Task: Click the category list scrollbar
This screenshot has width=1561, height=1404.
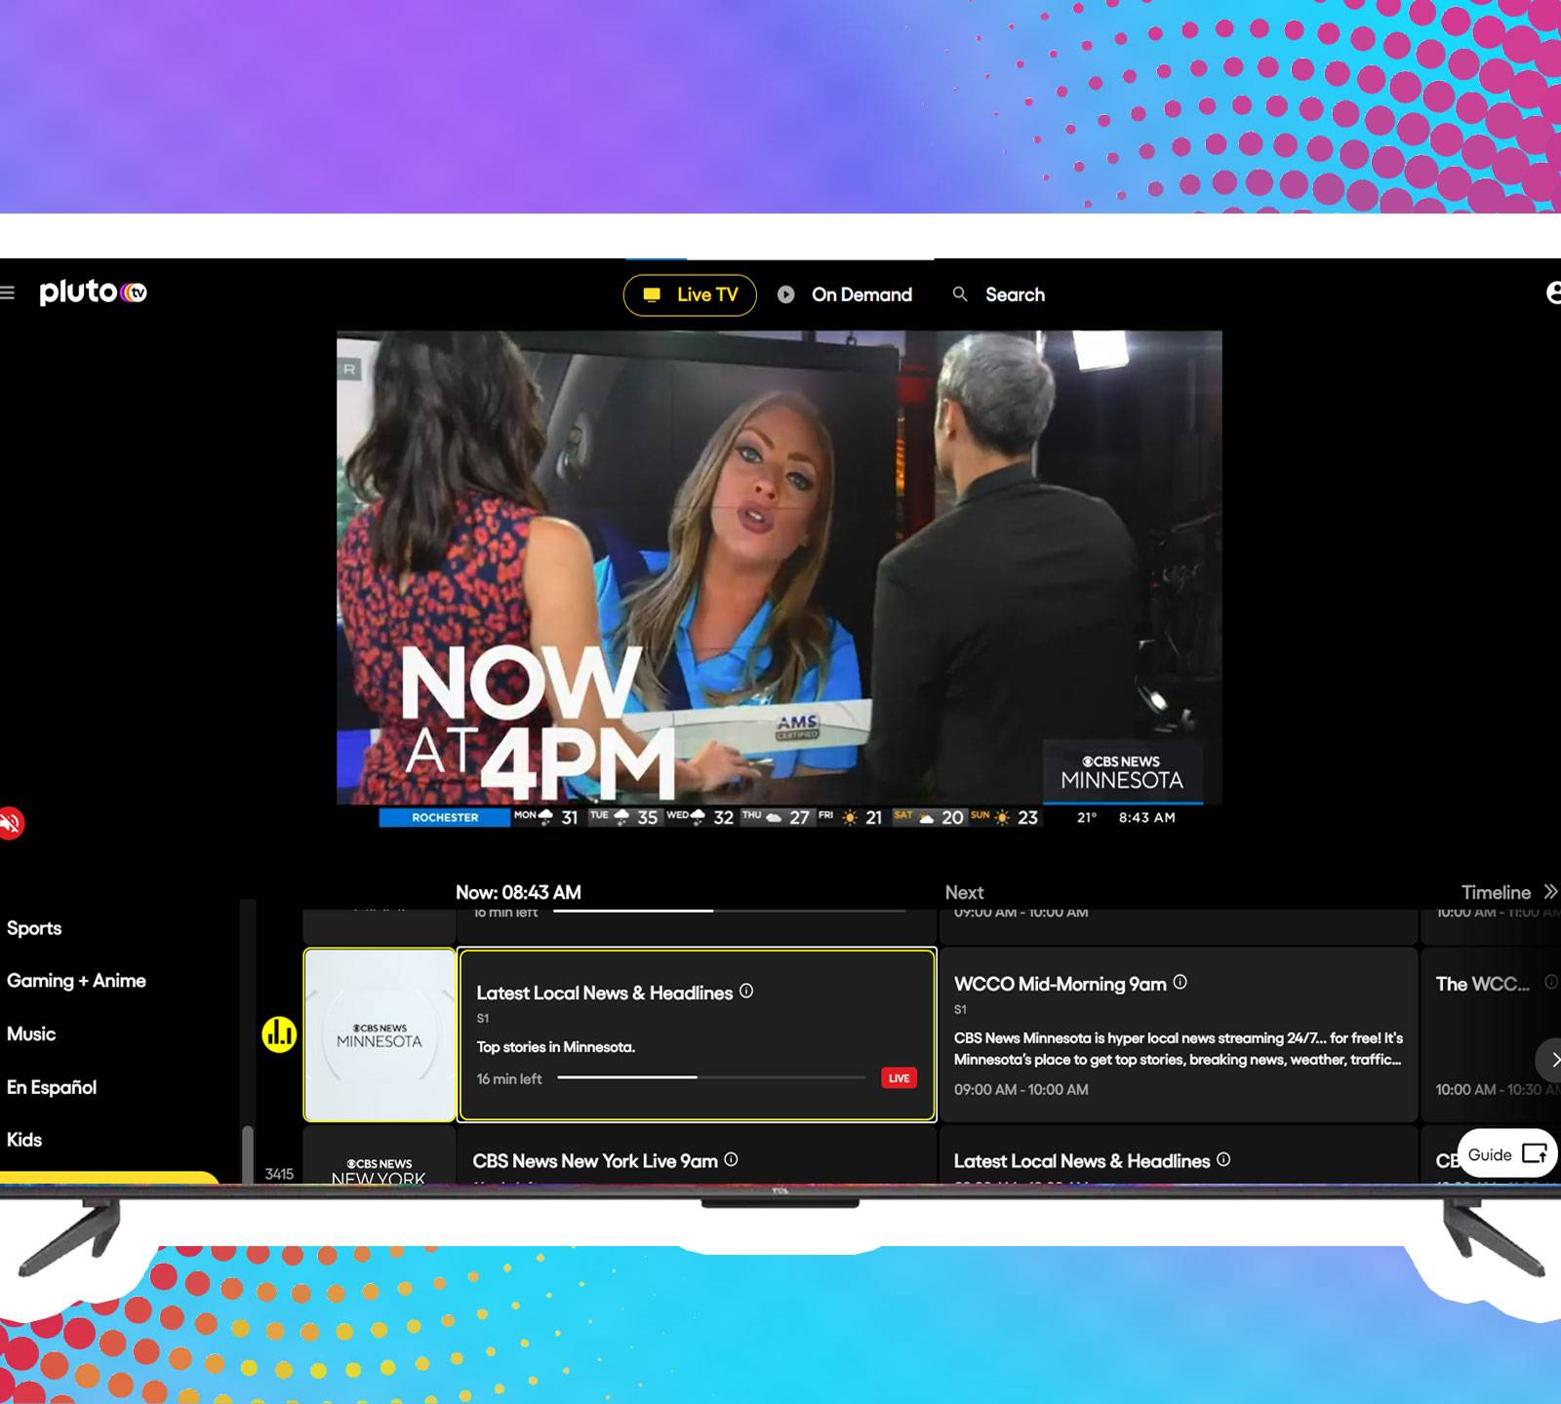Action: (x=248, y=1150)
